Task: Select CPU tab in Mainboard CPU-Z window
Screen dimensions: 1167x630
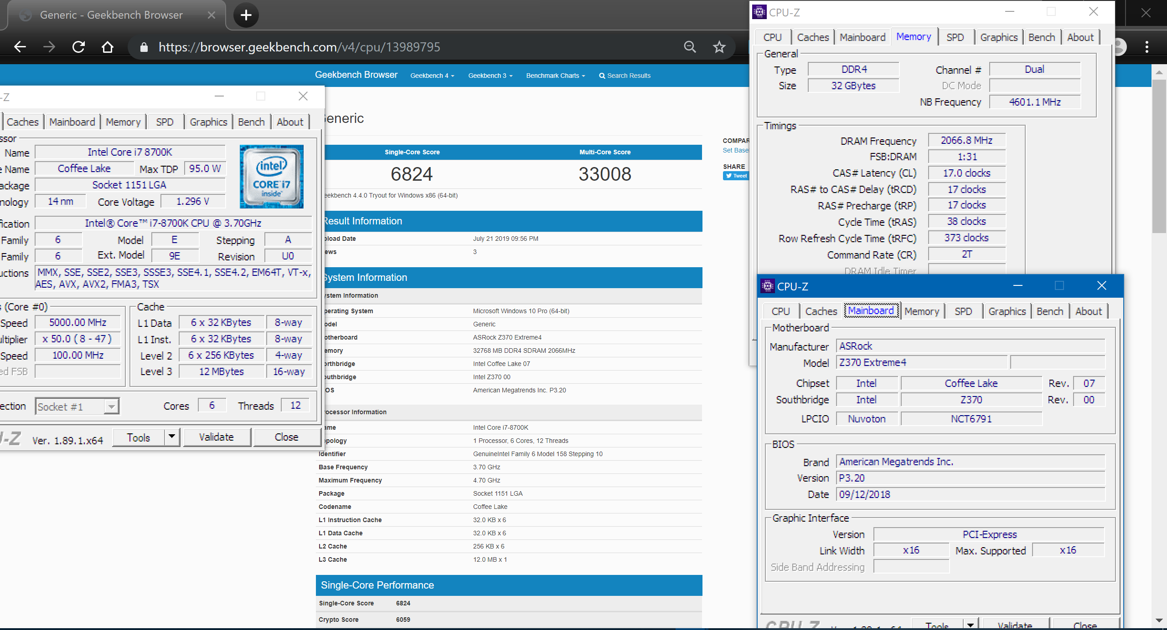Action: [780, 311]
